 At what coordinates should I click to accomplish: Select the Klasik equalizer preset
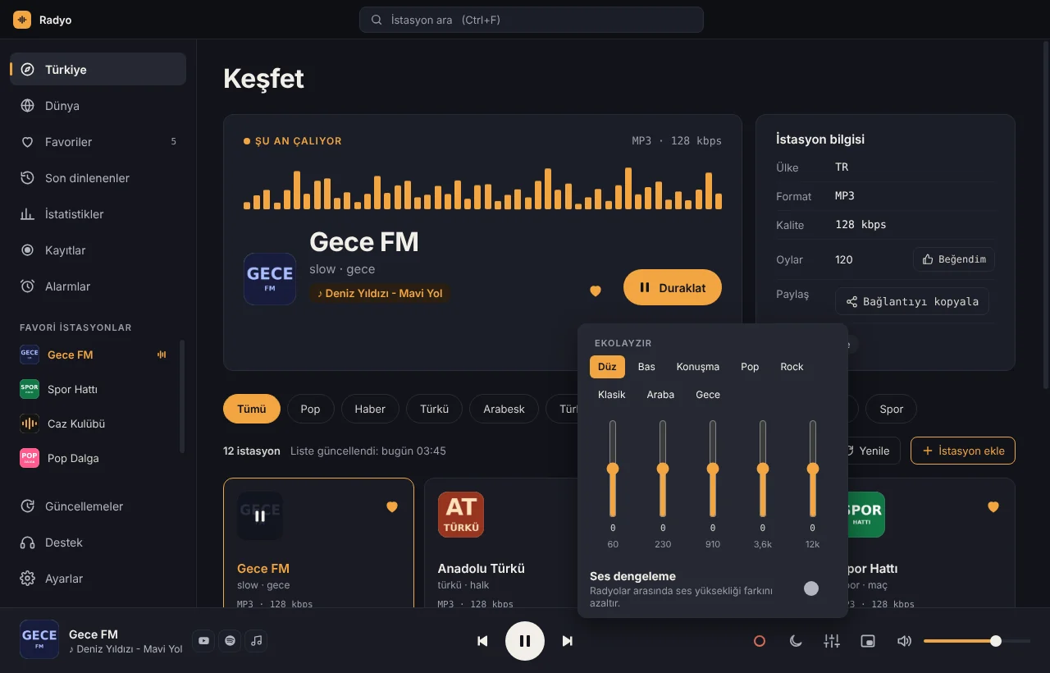pos(612,395)
